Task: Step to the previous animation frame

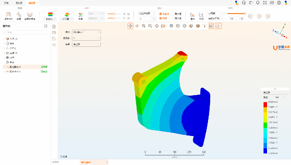Action: [250, 16]
